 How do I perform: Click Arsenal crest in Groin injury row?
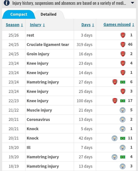[x=123, y=54]
